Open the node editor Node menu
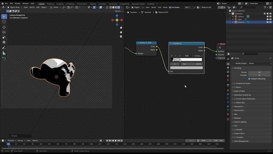Screen dimensions: 273x154 point(165,7)
